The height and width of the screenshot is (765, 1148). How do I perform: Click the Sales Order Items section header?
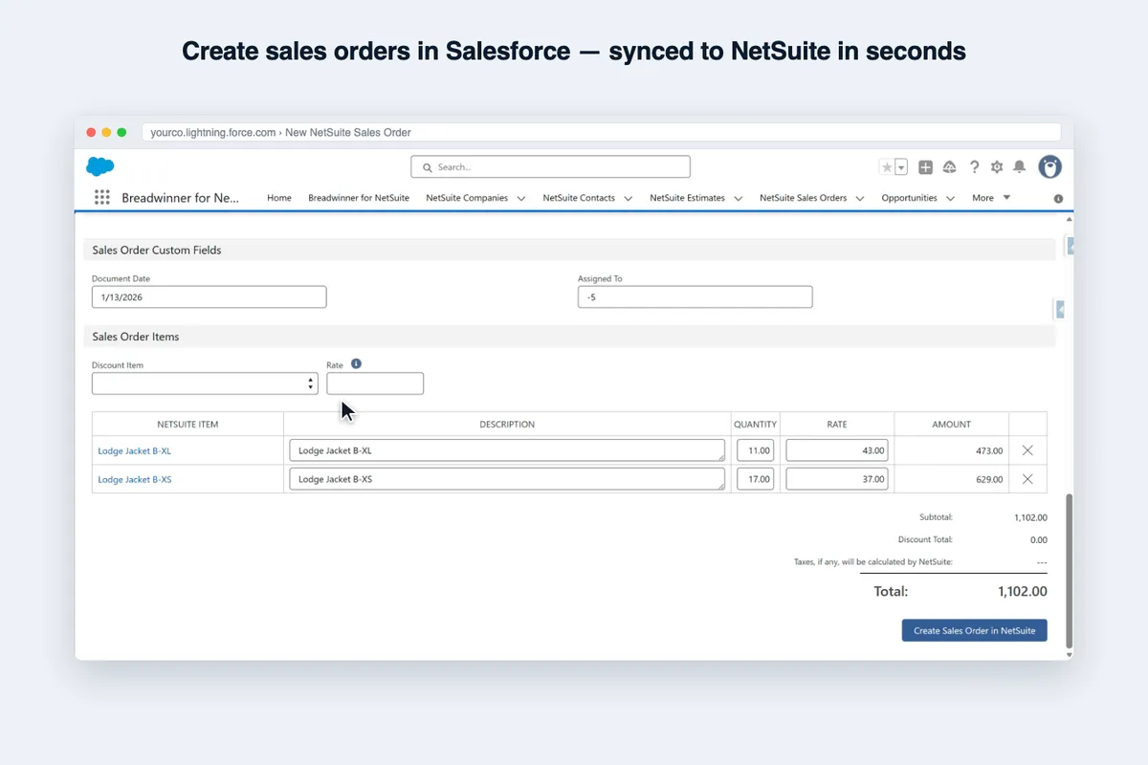(x=569, y=337)
